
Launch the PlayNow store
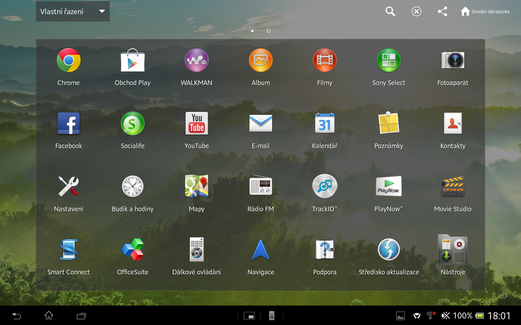point(389,186)
